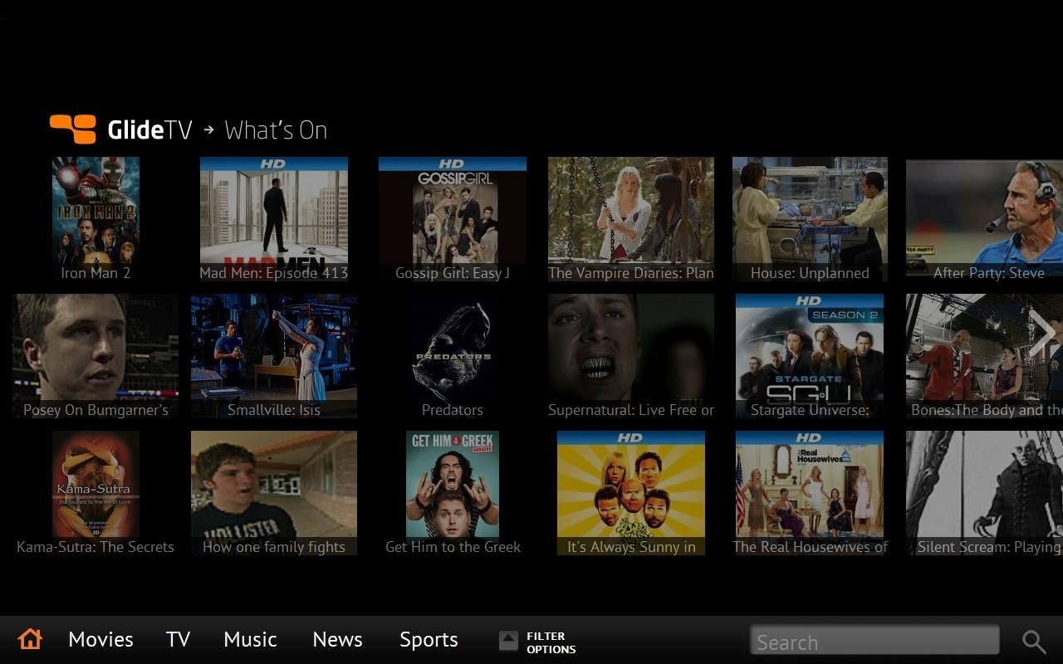Open the Movies category
Screen dimensions: 1063x664
(100, 640)
